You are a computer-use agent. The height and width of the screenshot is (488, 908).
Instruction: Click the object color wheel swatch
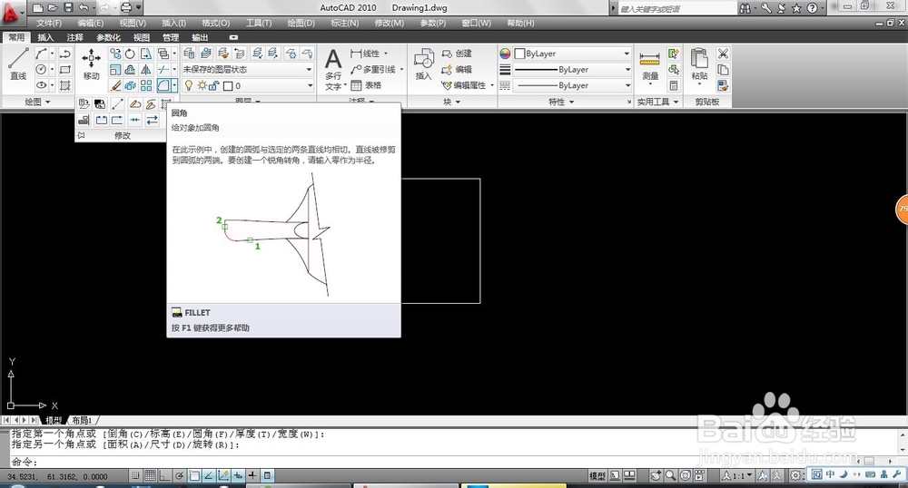pos(505,54)
